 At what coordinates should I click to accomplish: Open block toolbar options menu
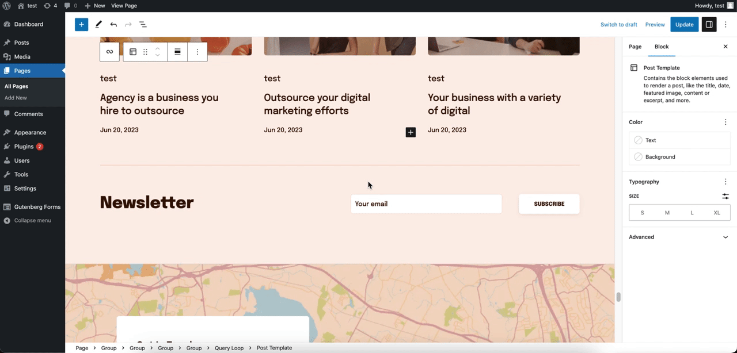coord(197,52)
